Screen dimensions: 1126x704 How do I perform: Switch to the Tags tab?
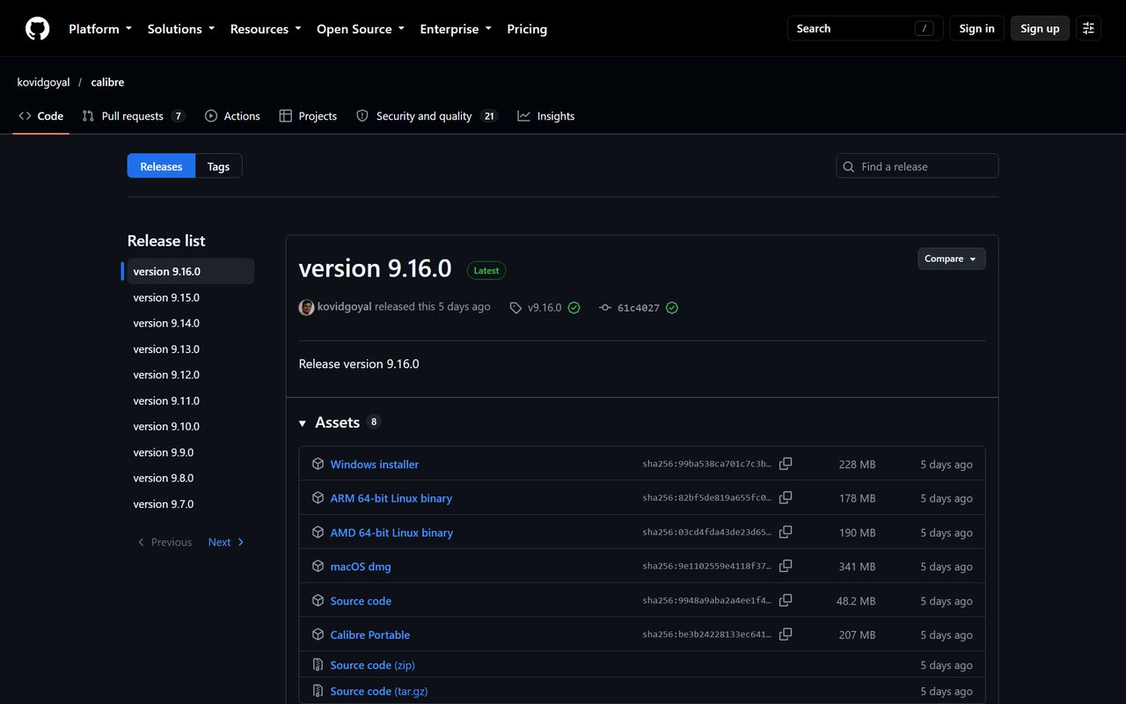pos(218,166)
